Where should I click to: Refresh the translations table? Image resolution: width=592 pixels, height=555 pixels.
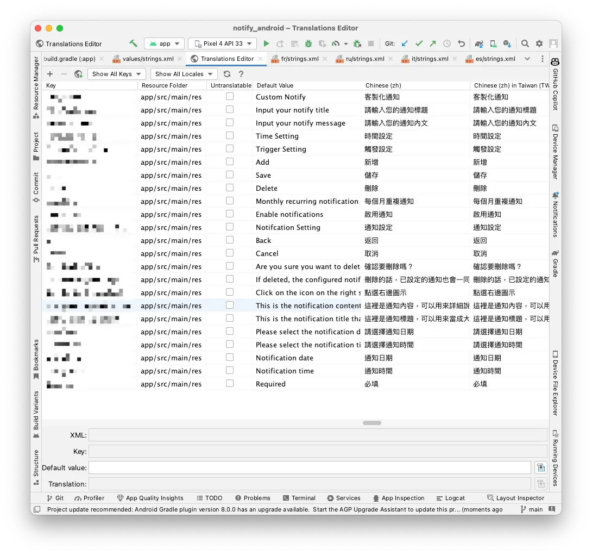227,74
